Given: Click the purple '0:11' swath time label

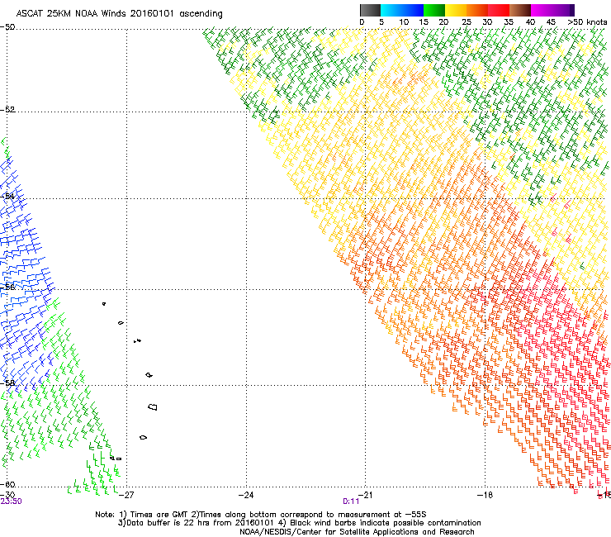Looking at the screenshot, I should (351, 501).
